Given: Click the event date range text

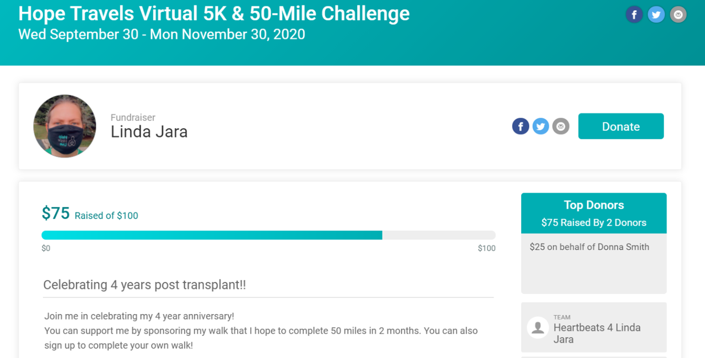Looking at the screenshot, I should coord(162,34).
